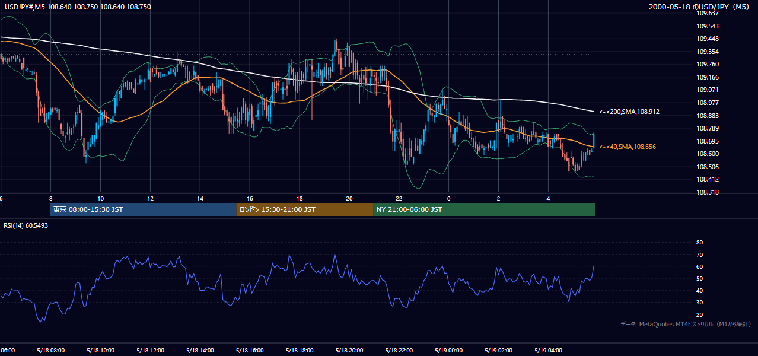The height and width of the screenshot is (356, 758).
Task: Click the 5/18 12:00 time axis label
Action: click(x=150, y=350)
